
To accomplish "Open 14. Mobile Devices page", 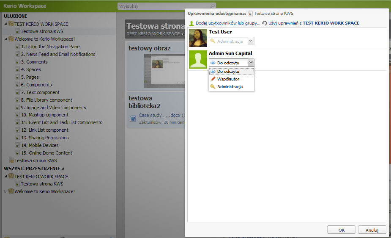I will [x=40, y=145].
